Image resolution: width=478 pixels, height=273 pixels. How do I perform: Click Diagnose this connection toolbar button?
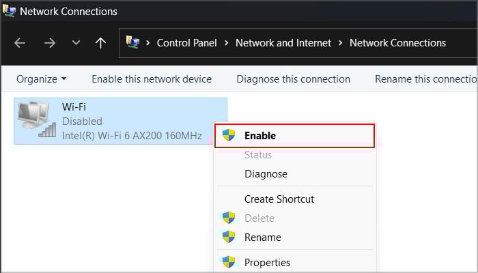click(x=293, y=79)
